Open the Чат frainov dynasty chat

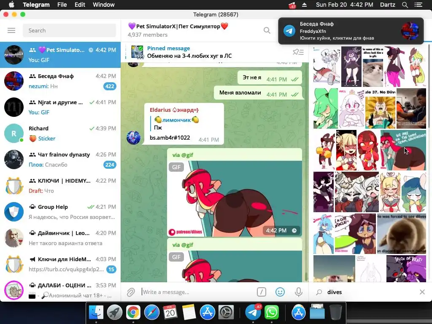[60, 159]
